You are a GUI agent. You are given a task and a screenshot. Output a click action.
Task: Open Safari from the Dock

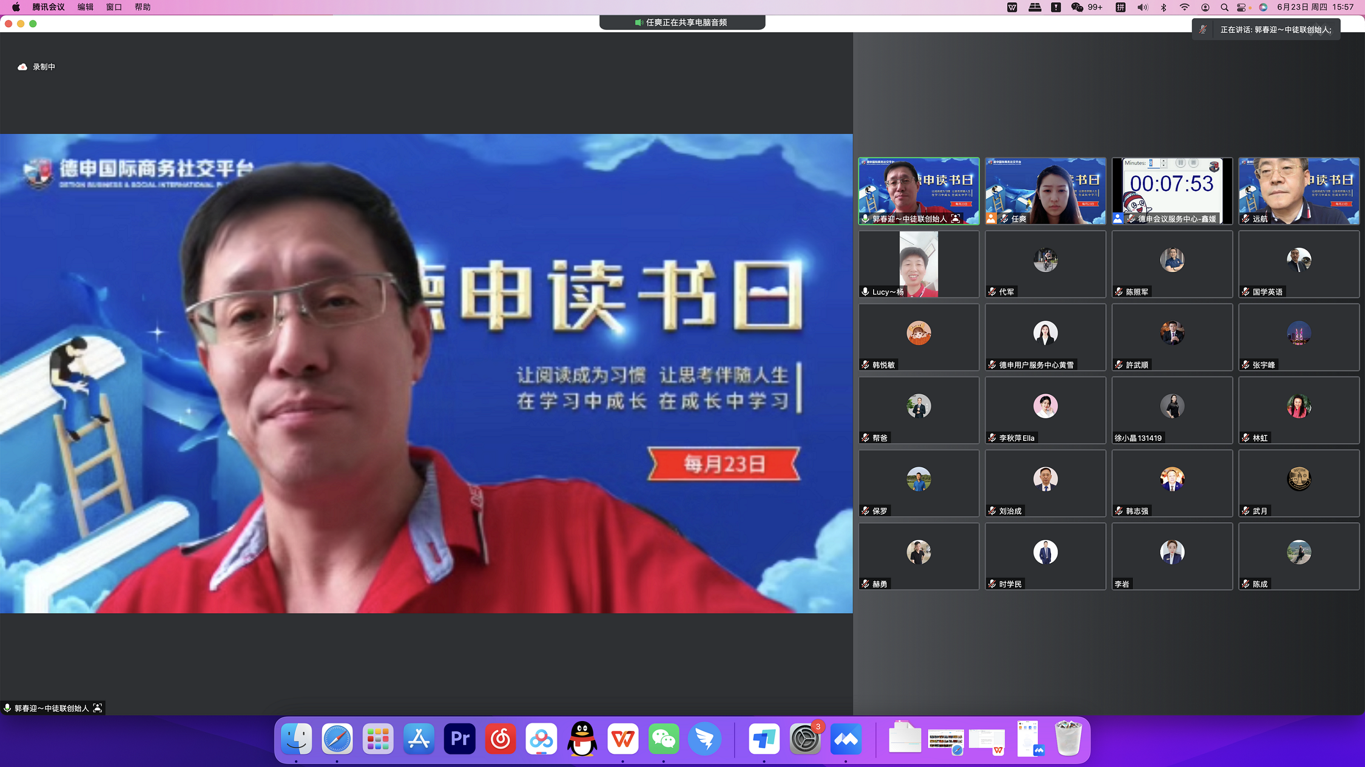[x=337, y=738]
